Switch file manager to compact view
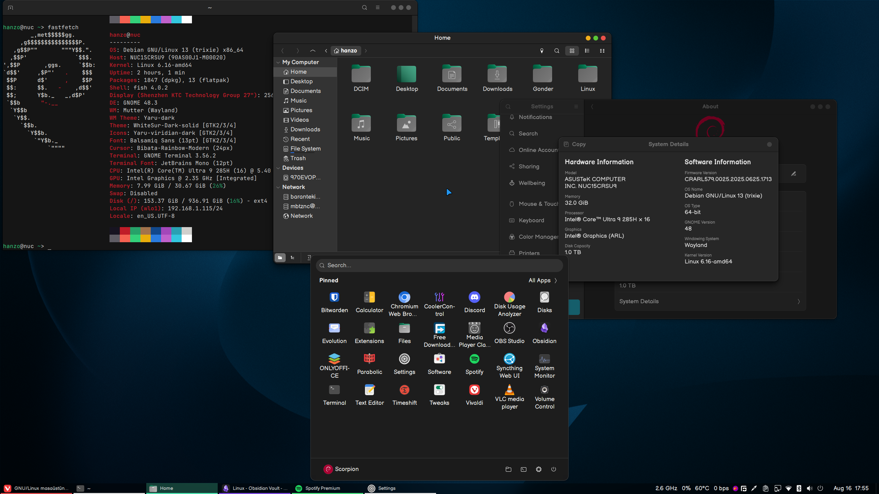This screenshot has height=494, width=879. coord(602,51)
